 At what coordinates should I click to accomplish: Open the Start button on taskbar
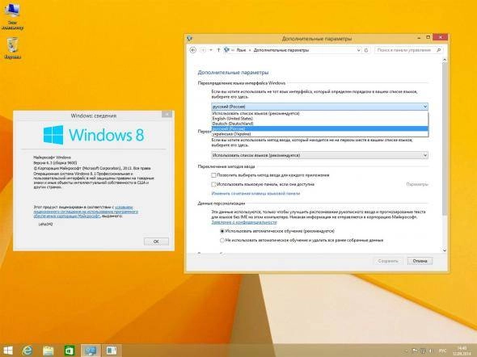pos(8,351)
